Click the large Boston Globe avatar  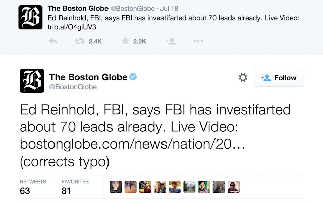point(32,81)
